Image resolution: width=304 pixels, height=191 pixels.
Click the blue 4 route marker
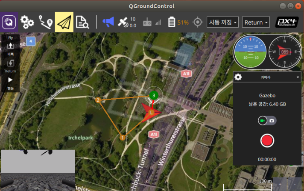point(31,41)
